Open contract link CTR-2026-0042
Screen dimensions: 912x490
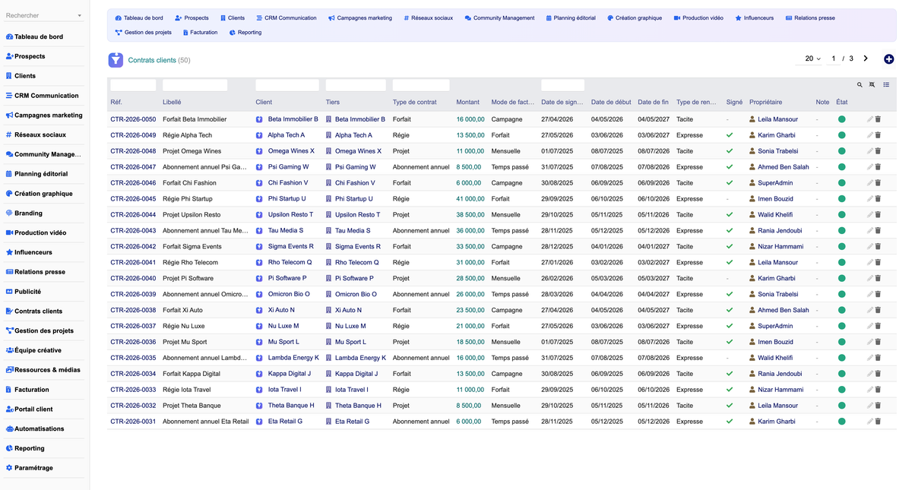click(133, 247)
